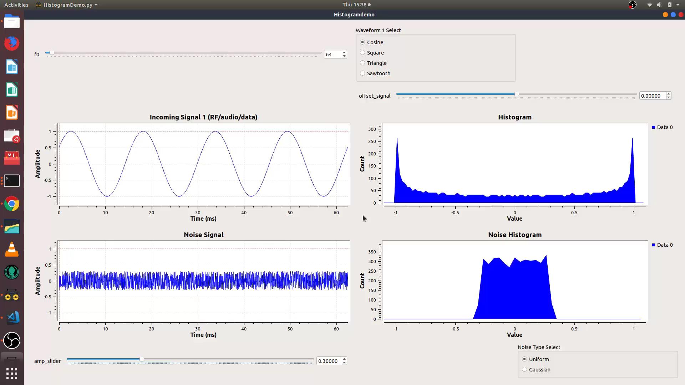Image resolution: width=685 pixels, height=385 pixels.
Task: Select the Sawtooth waveform
Action: [x=362, y=73]
